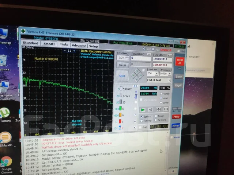
Task: Open the block size dropdown
Action: 156,74
